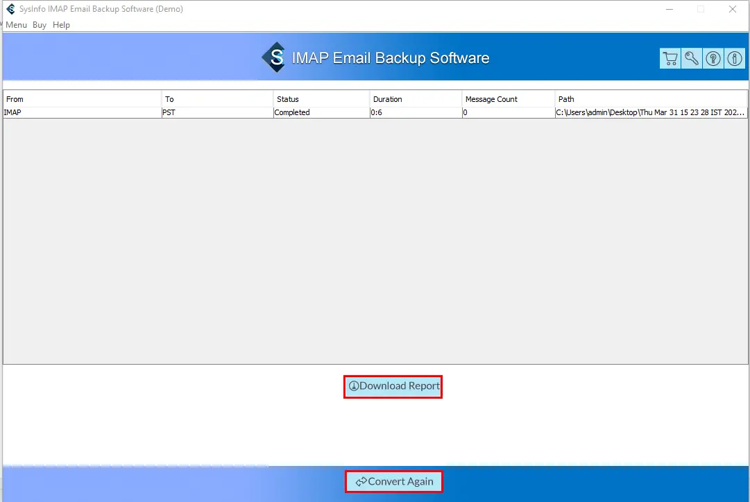Image resolution: width=750 pixels, height=502 pixels.
Task: Open the Buy menu
Action: tap(40, 25)
